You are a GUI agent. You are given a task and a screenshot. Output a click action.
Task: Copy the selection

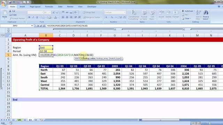(13, 15)
